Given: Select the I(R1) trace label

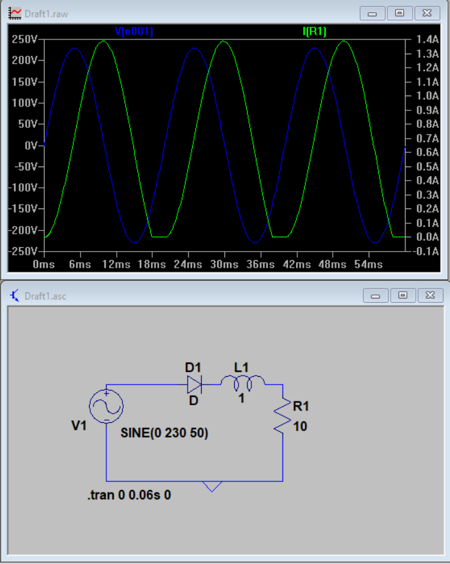Looking at the screenshot, I should click(x=315, y=31).
